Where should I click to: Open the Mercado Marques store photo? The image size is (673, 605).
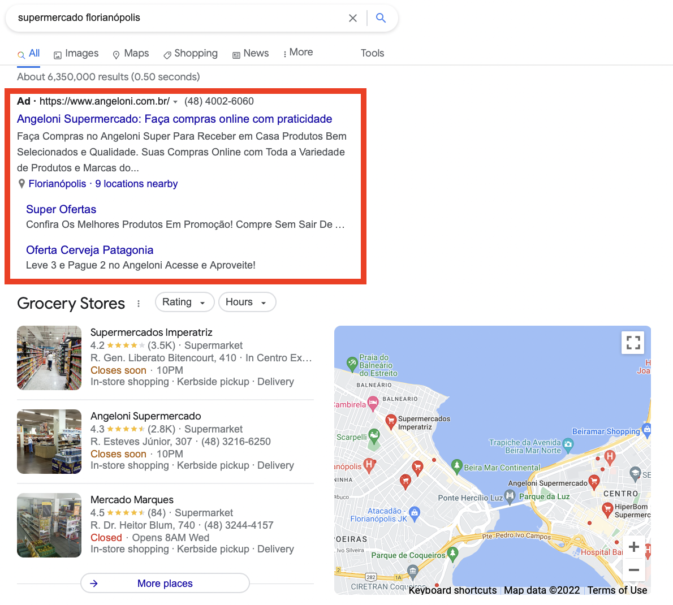[49, 525]
